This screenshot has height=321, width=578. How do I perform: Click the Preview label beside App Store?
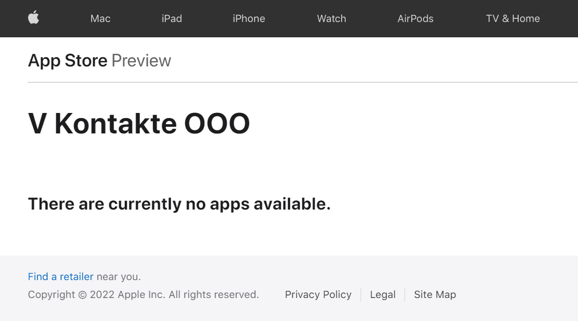(141, 61)
